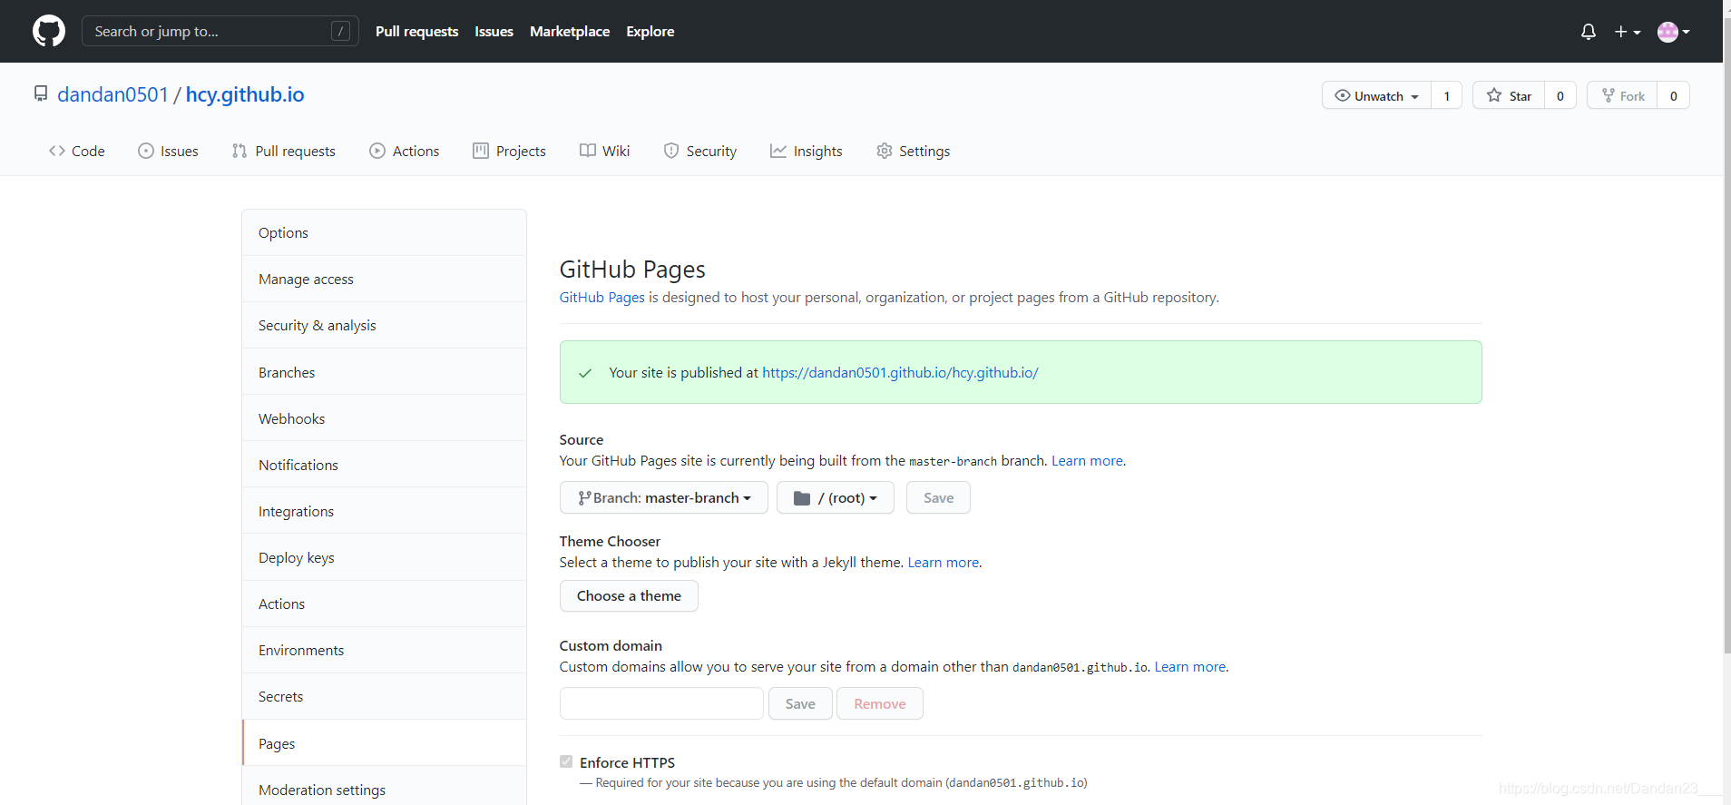Viewport: 1731px width, 805px height.
Task: Click Save for the source branch
Action: pos(938,497)
